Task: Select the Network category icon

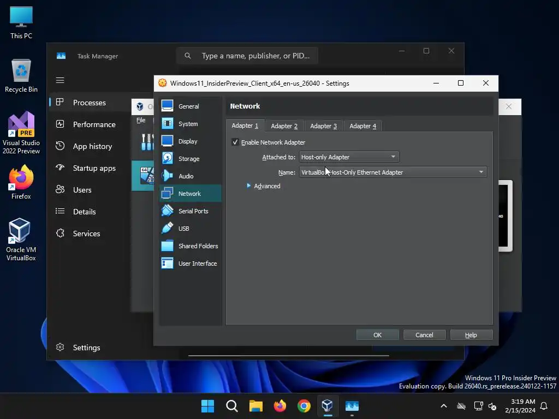Action: click(x=167, y=193)
